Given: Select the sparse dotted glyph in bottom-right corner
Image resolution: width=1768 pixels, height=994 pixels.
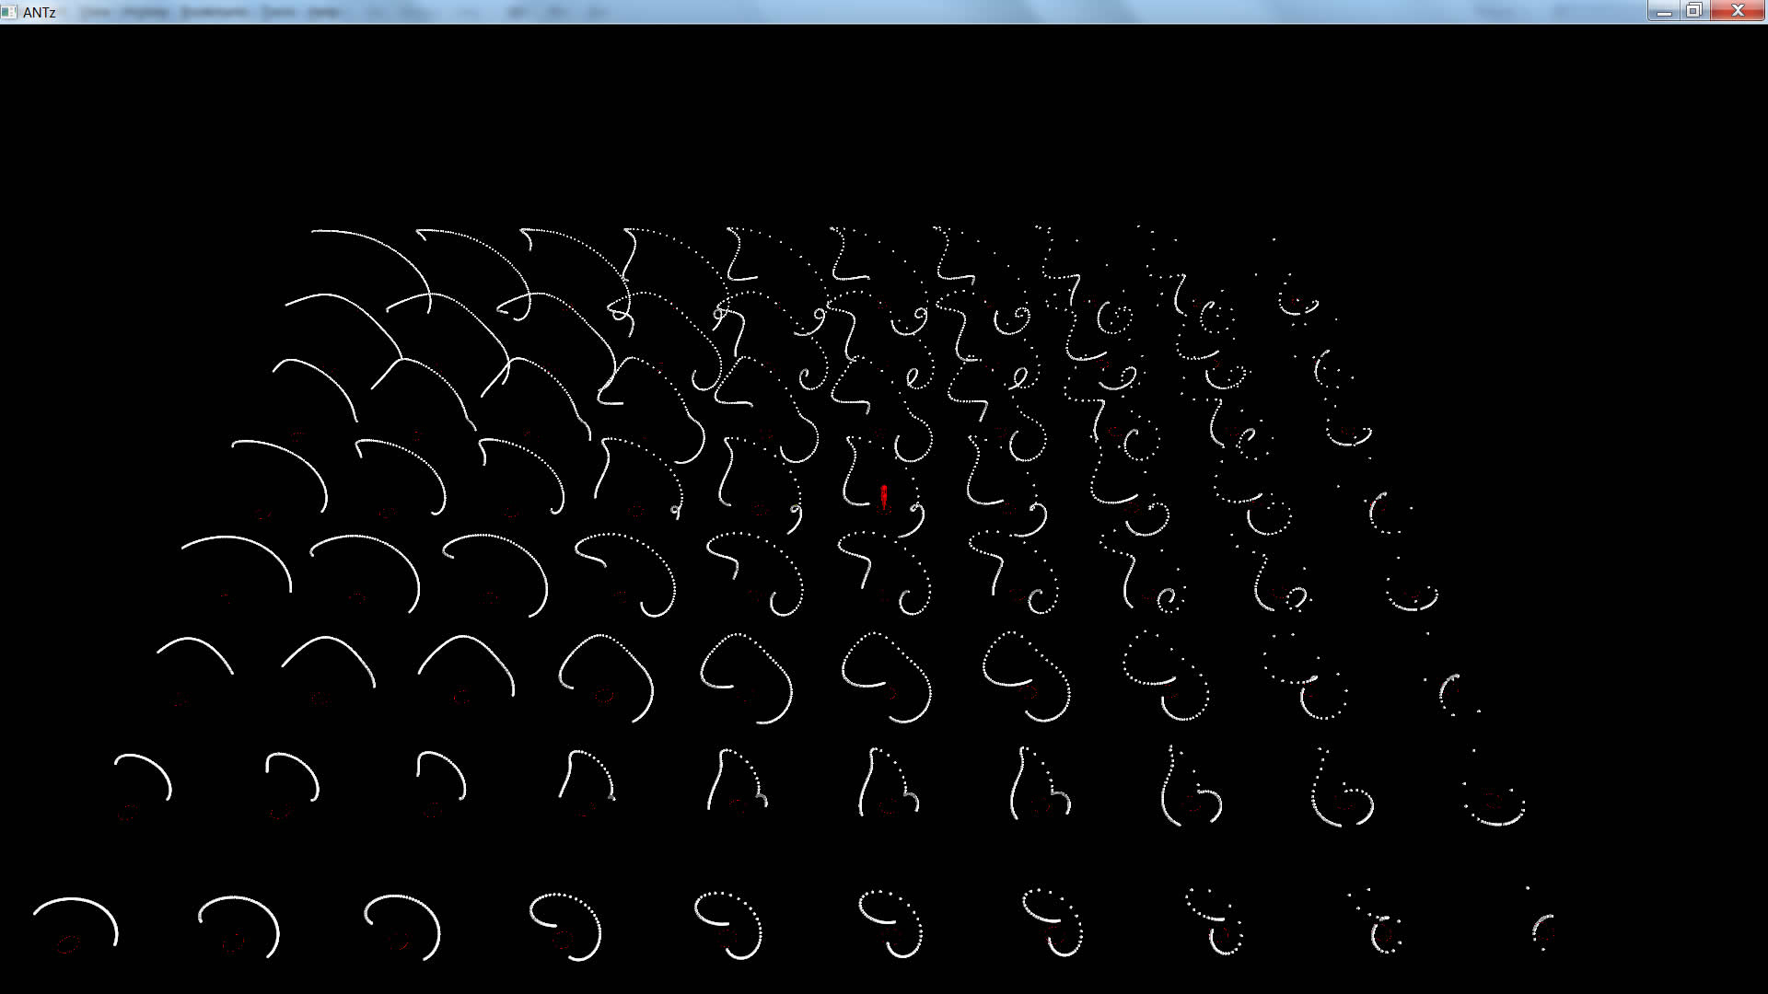Looking at the screenshot, I should tap(1542, 928).
